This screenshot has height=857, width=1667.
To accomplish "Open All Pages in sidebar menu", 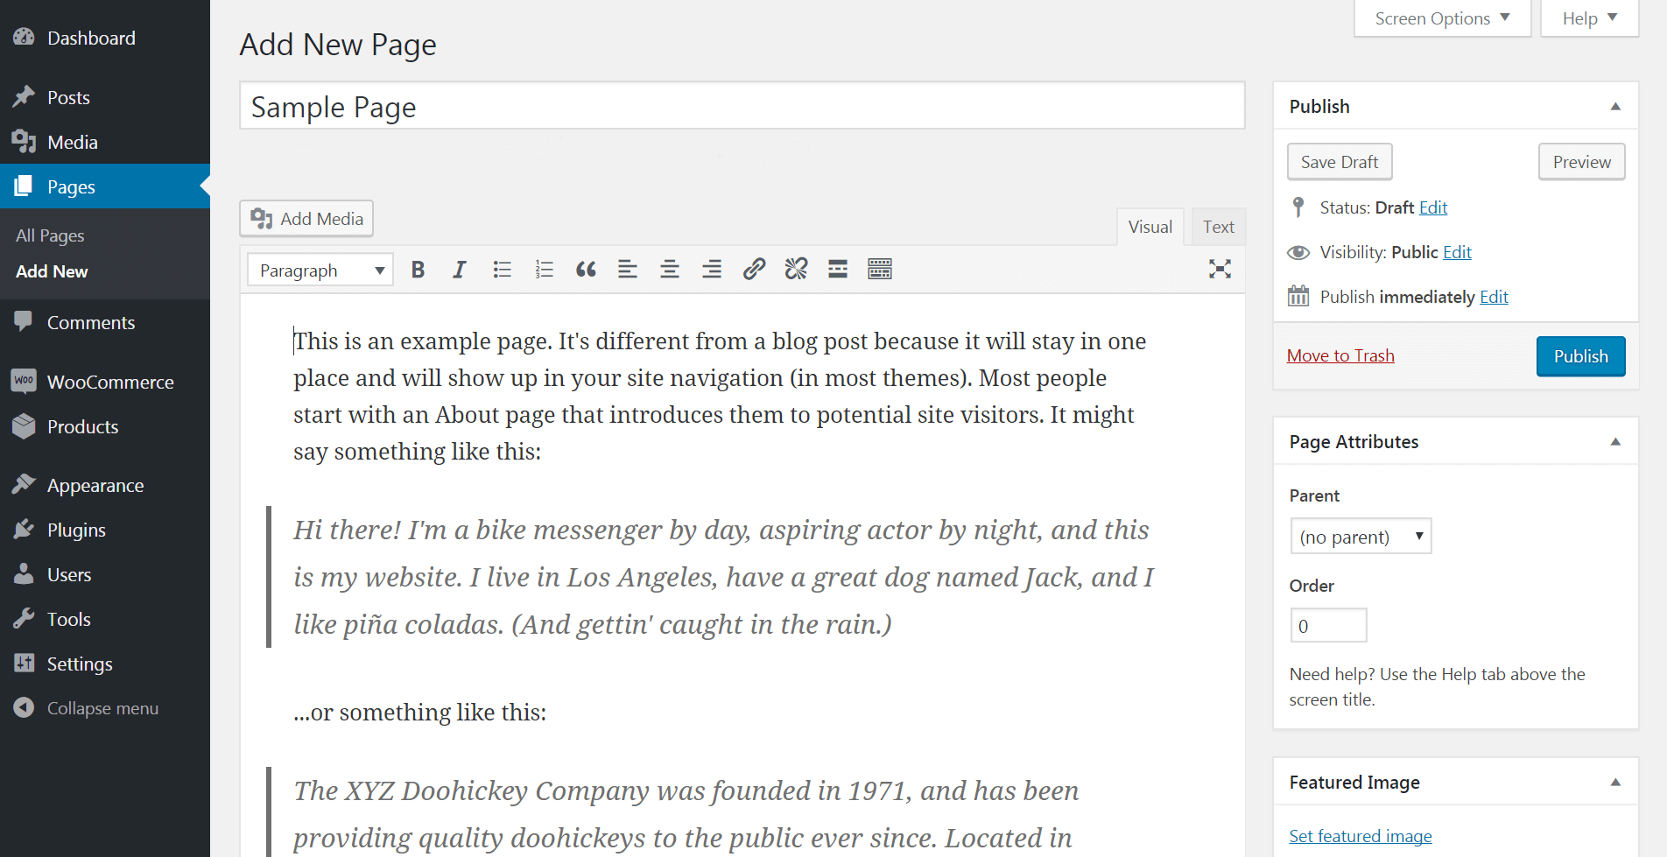I will click(50, 235).
